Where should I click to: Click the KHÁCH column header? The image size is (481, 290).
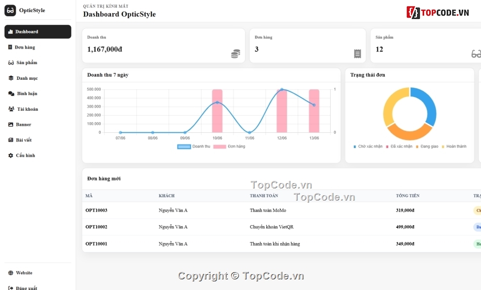click(x=167, y=196)
